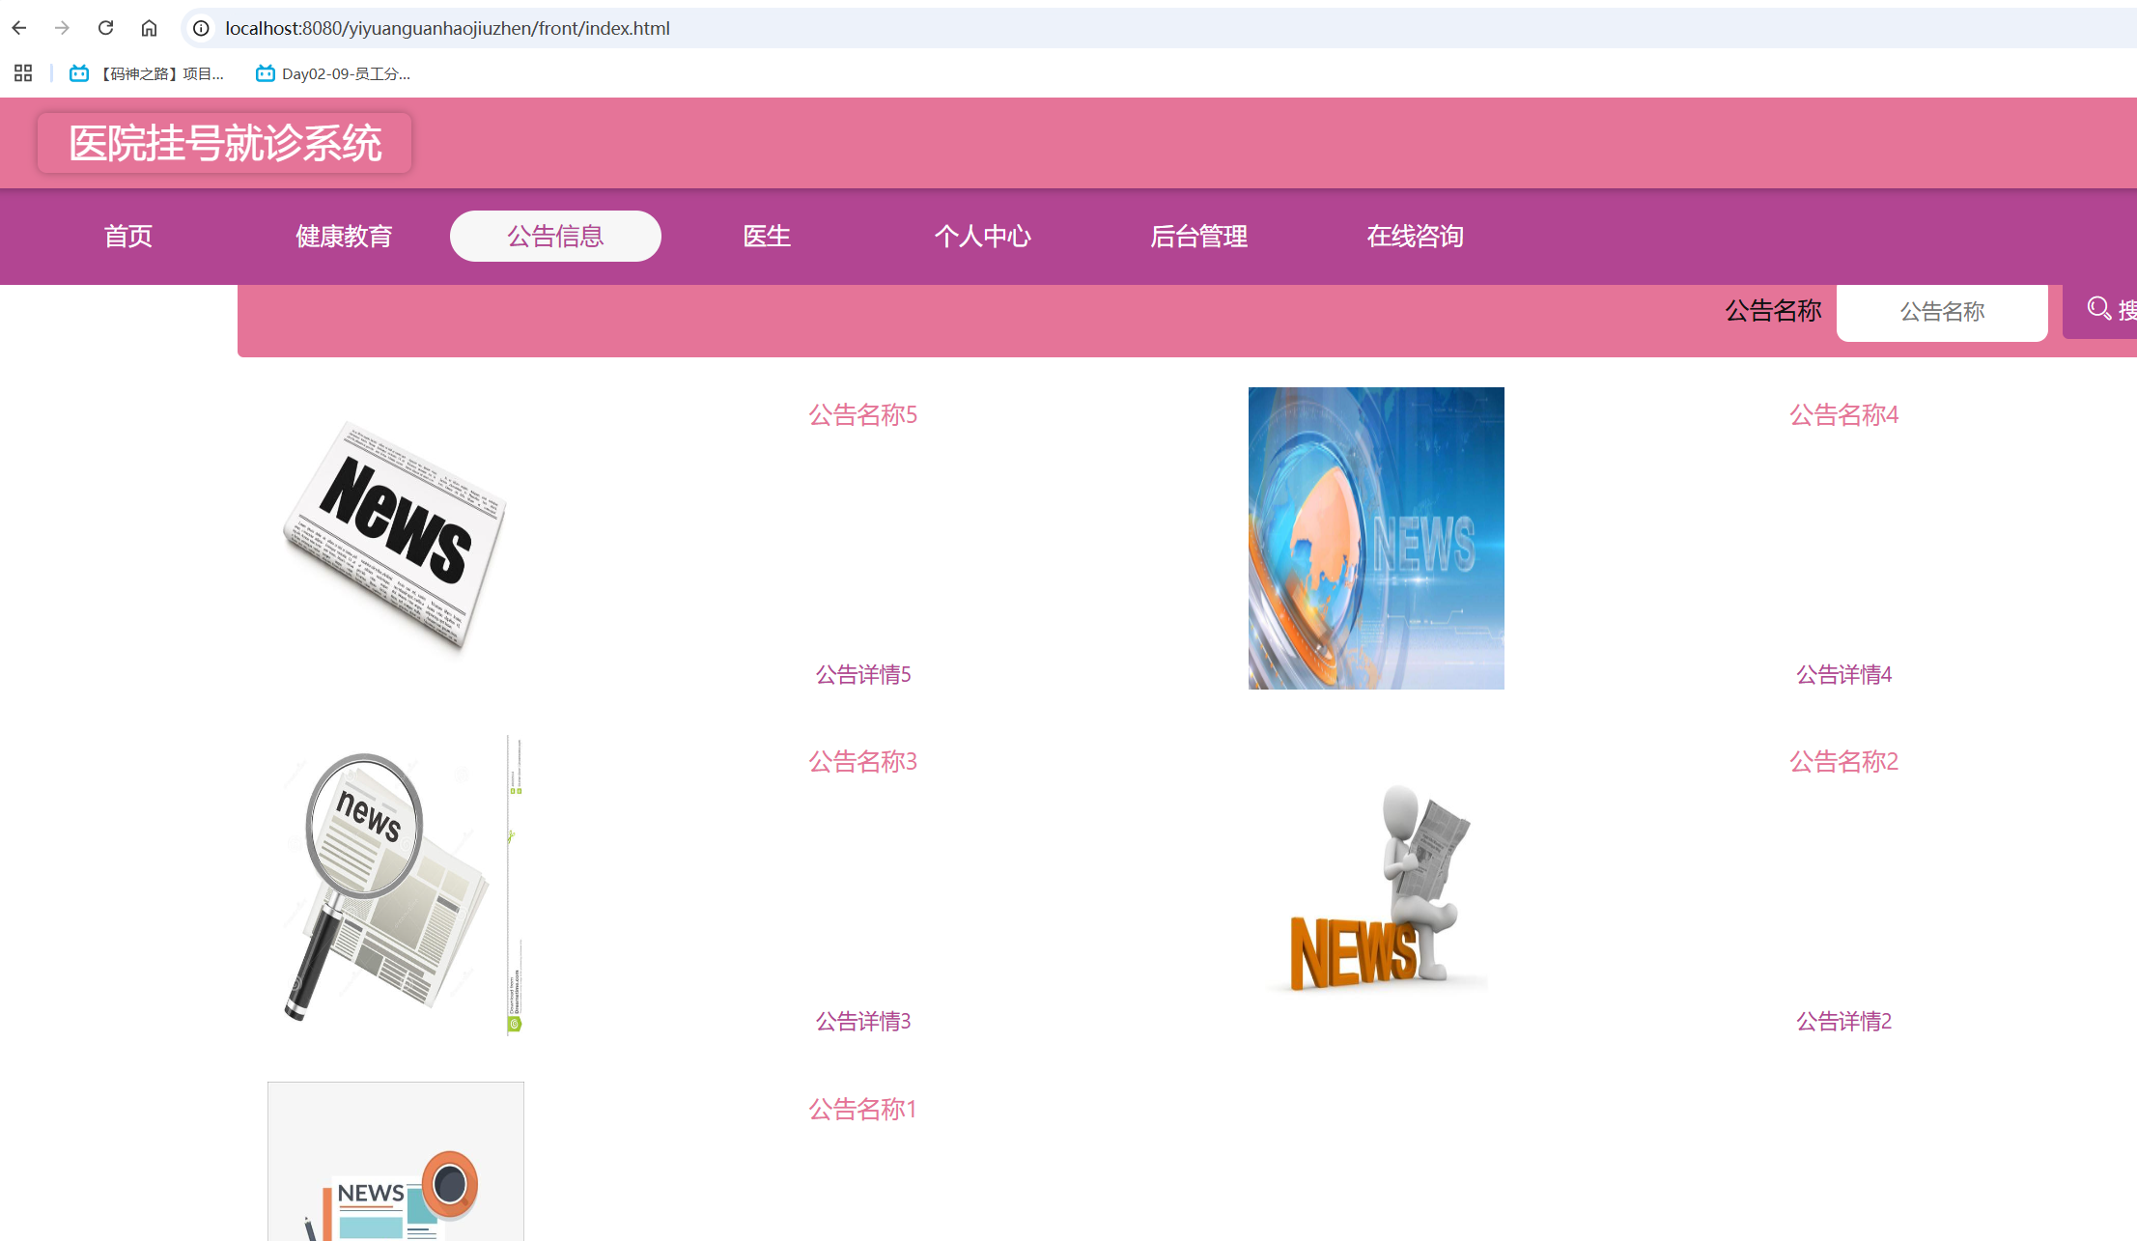This screenshot has width=2137, height=1241.
Task: Switch to the 首页 navigation tab
Action: pyautogui.click(x=128, y=236)
